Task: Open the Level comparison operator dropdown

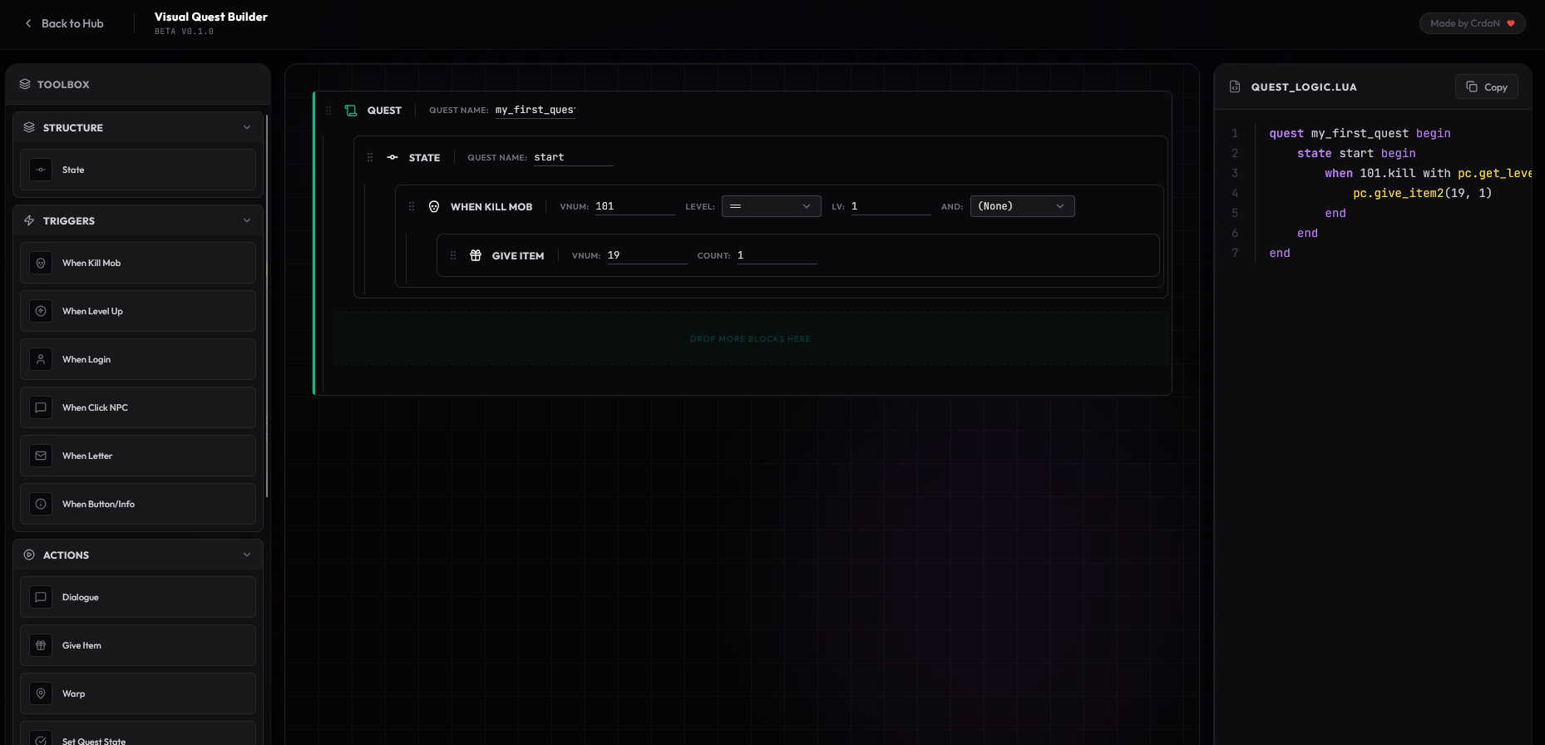Action: [771, 206]
